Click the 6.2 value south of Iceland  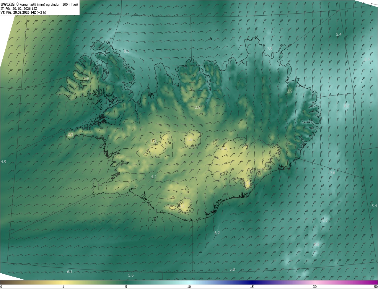click(x=217, y=233)
